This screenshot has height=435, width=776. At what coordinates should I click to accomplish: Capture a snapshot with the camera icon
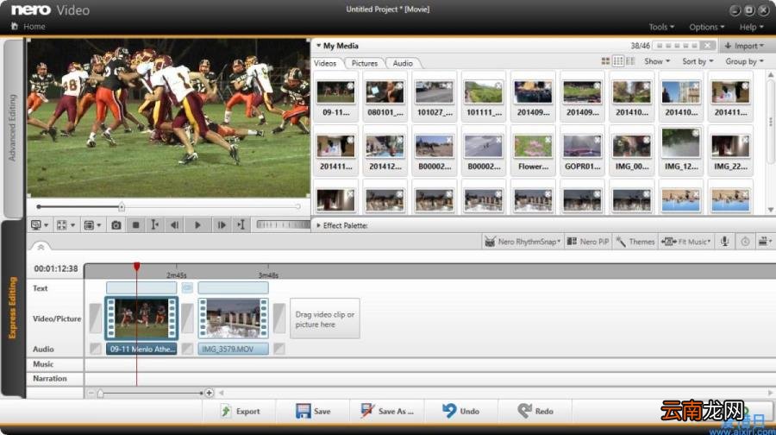tap(116, 225)
